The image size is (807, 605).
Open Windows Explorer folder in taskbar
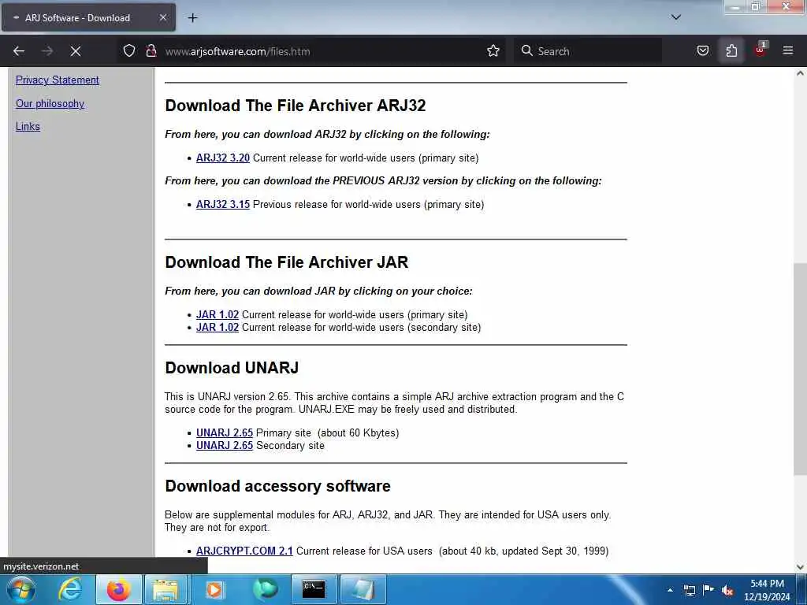click(165, 589)
